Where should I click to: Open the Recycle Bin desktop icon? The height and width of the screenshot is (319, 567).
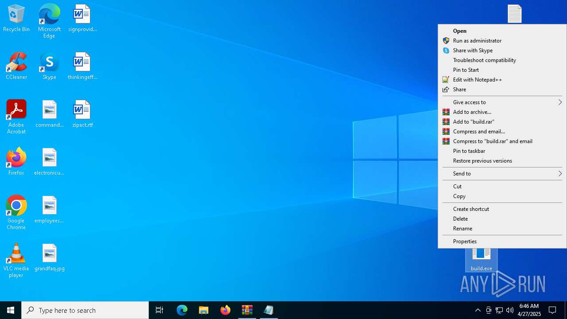16,19
